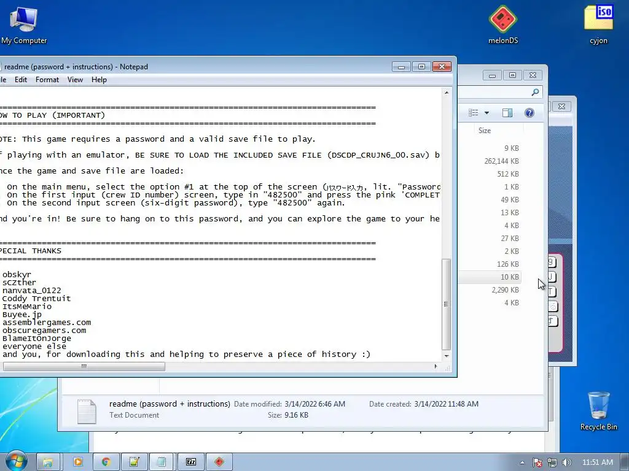Click Notepad vertical scroll up arrow
The image size is (629, 471).
[446, 93]
